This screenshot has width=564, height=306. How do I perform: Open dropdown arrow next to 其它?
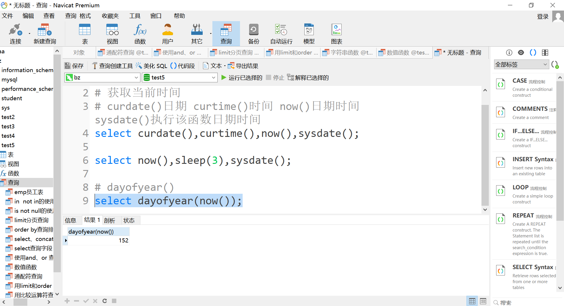pos(211,34)
